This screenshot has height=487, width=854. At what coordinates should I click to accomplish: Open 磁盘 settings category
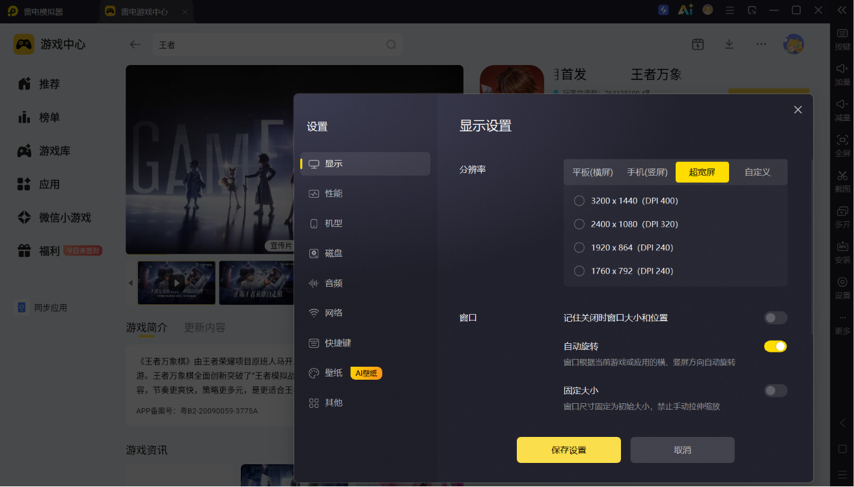[x=365, y=254]
